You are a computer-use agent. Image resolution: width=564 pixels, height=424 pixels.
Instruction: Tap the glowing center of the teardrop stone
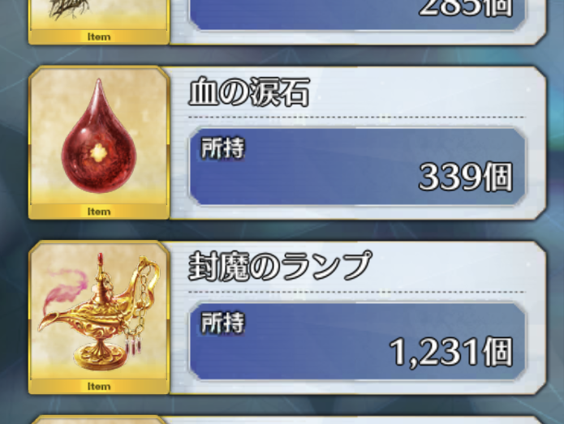pos(97,153)
